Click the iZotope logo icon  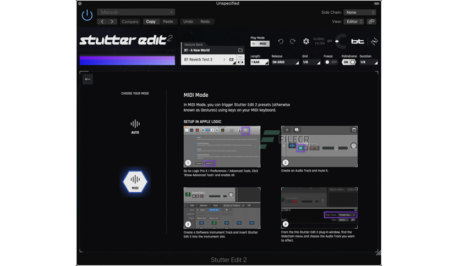(x=374, y=41)
